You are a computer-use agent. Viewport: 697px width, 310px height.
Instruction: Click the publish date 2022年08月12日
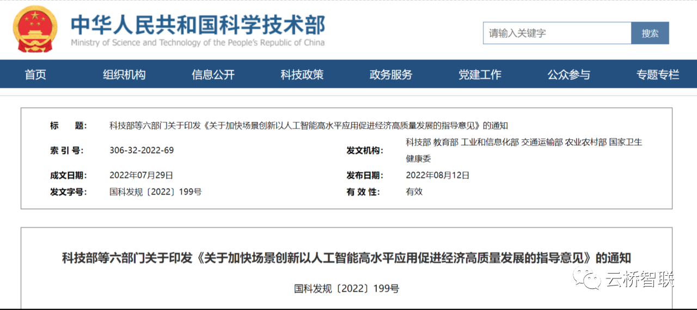[438, 175]
